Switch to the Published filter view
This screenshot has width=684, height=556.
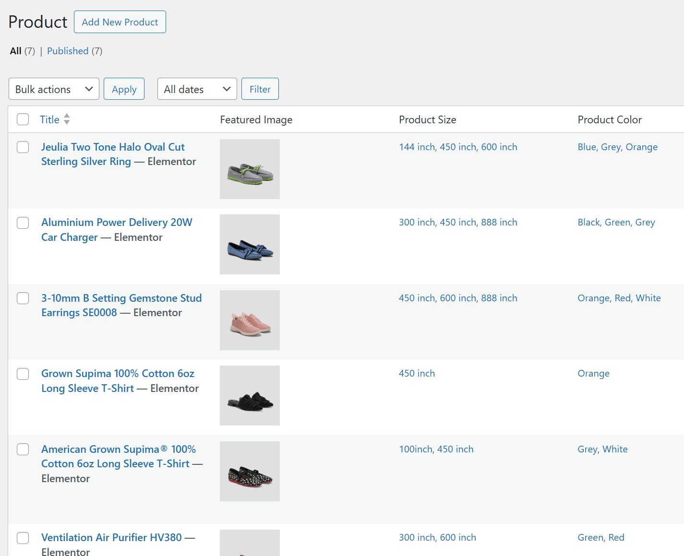pos(68,51)
